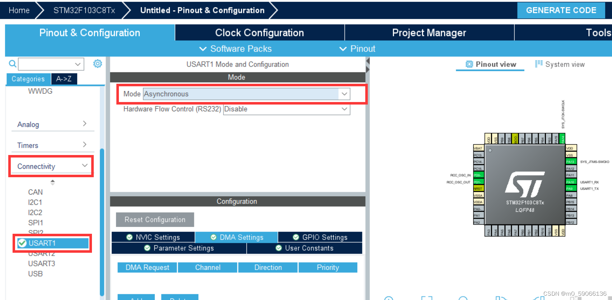Select the SPI1 peripheral
Image resolution: width=612 pixels, height=300 pixels.
click(x=36, y=223)
